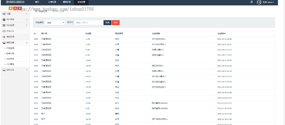Click ID cell 5296
The width and height of the screenshot is (285, 125).
tap(36, 50)
